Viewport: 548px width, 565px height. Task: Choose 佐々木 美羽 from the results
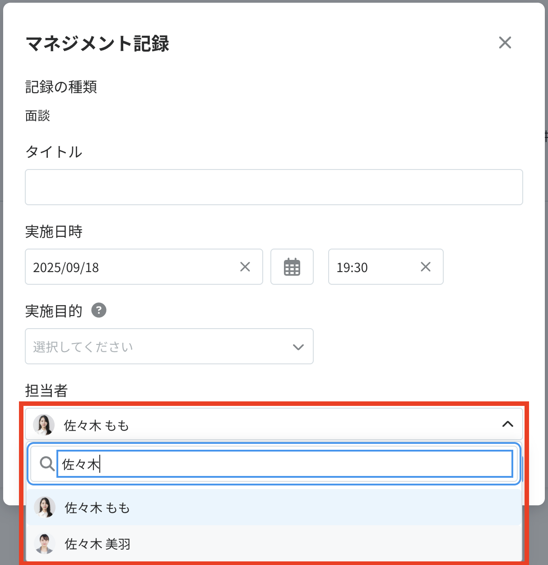click(x=98, y=544)
